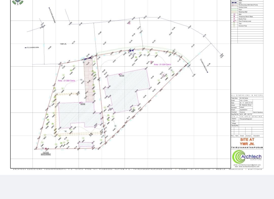Click the Gate symbol in the legend
This screenshot has height=199, width=274.
click(x=234, y=3)
